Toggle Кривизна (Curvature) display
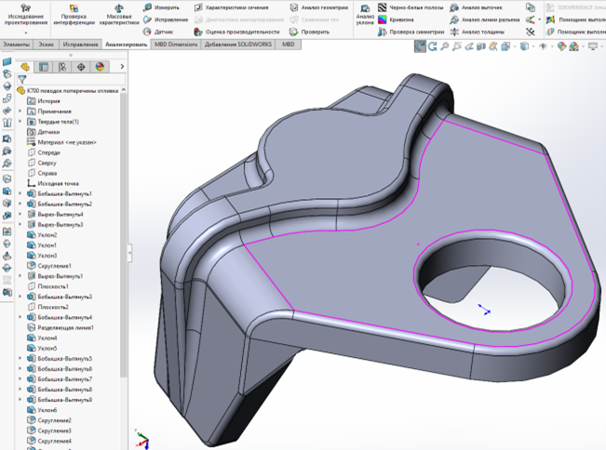This screenshot has width=606, height=450. coord(402,20)
